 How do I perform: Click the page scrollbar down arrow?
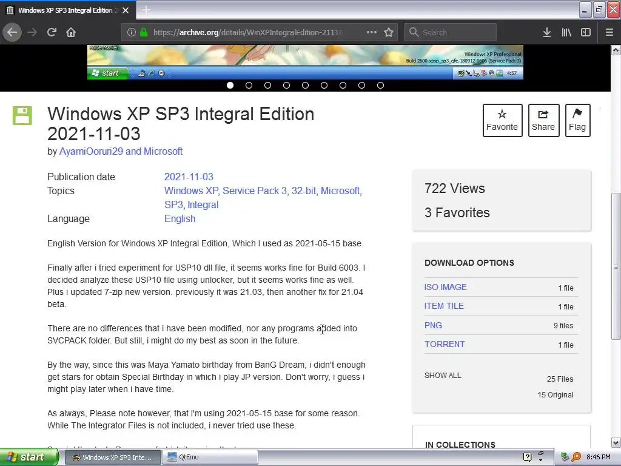pos(616,442)
